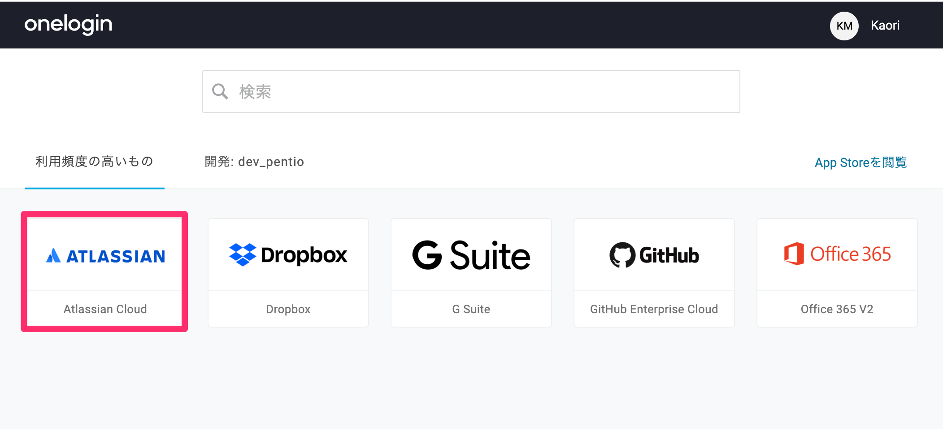Launch the Atlassian logo tile

coord(105,255)
